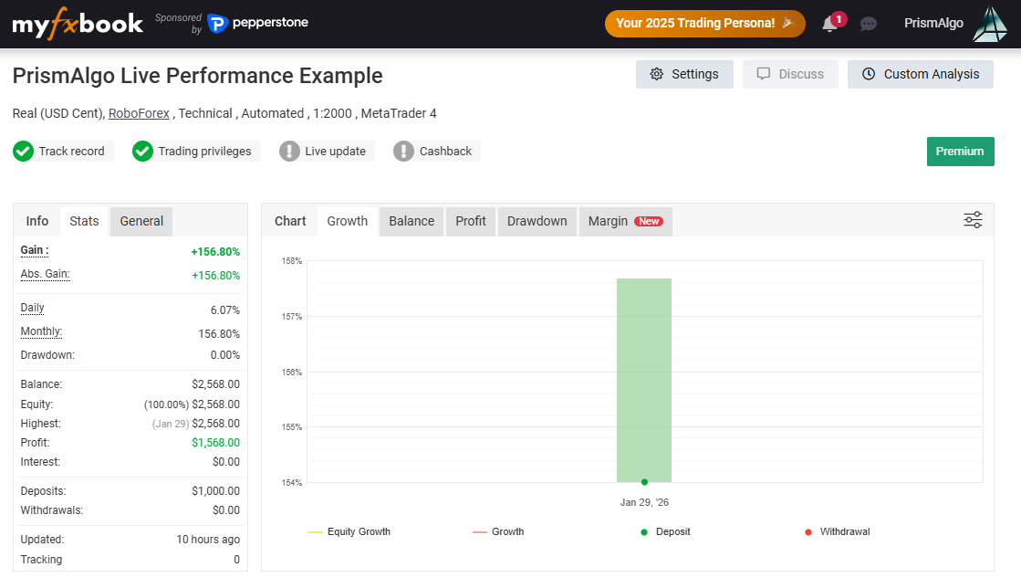Click the PrismAlgo prism avatar
Viewport: 1021px width, 588px height.
click(x=990, y=24)
